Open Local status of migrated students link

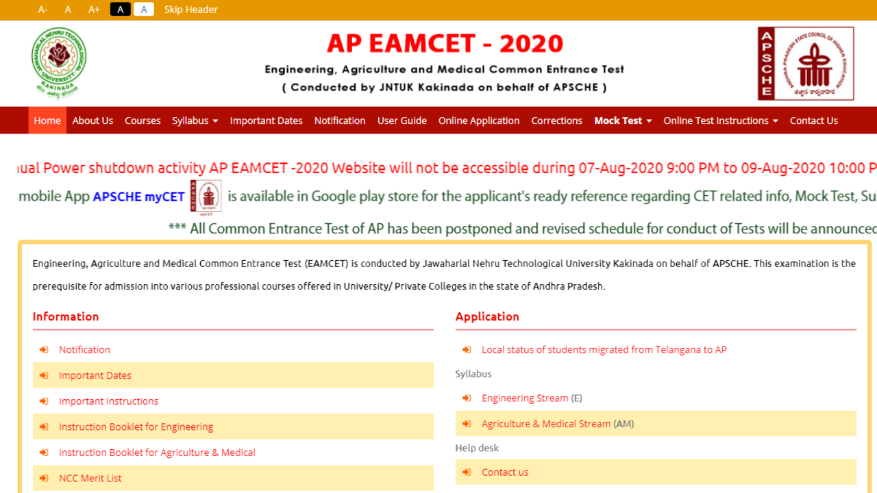click(x=604, y=350)
